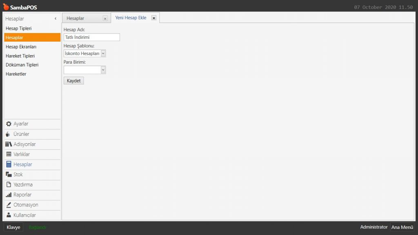Open the Para Birimi dropdown
418x235 pixels.
(103, 70)
